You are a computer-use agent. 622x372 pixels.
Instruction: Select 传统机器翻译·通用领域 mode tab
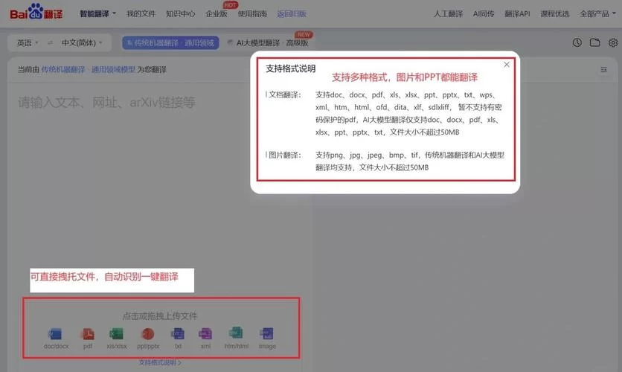click(x=170, y=42)
